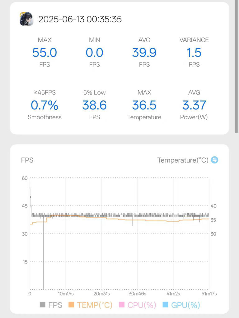Select the 0.0 MIN FPS stat
The width and height of the screenshot is (239, 318).
tap(94, 53)
